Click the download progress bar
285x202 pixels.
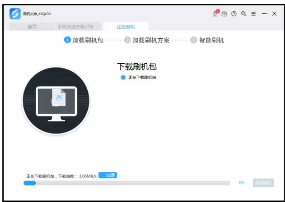[x=127, y=183]
